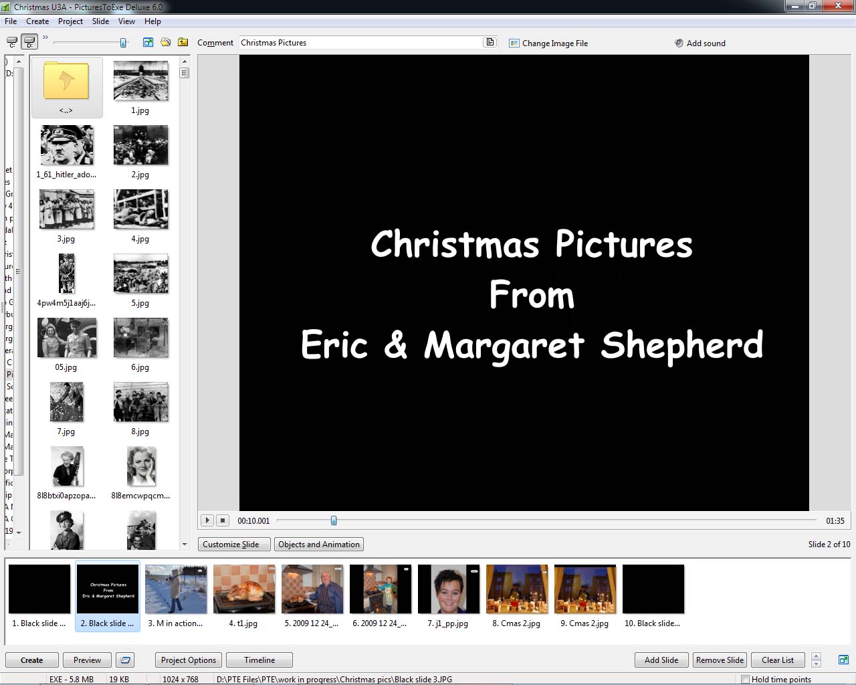Open Project Options
Image resolution: width=856 pixels, height=685 pixels.
click(x=189, y=660)
